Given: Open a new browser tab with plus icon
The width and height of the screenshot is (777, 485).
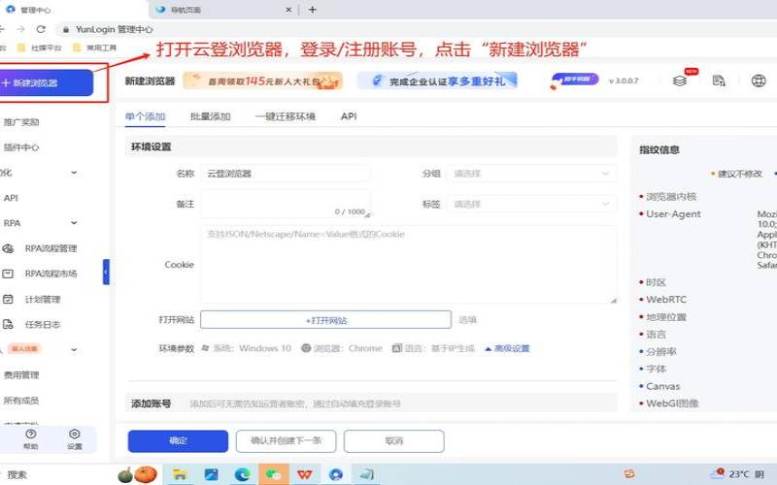Looking at the screenshot, I should point(312,10).
